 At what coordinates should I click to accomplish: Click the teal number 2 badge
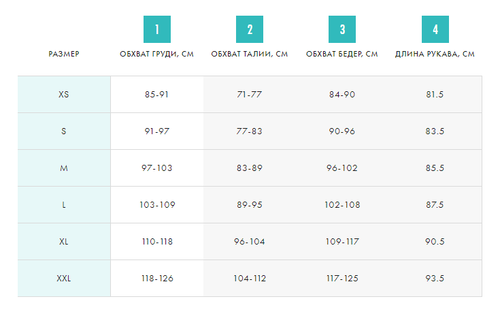(x=250, y=30)
